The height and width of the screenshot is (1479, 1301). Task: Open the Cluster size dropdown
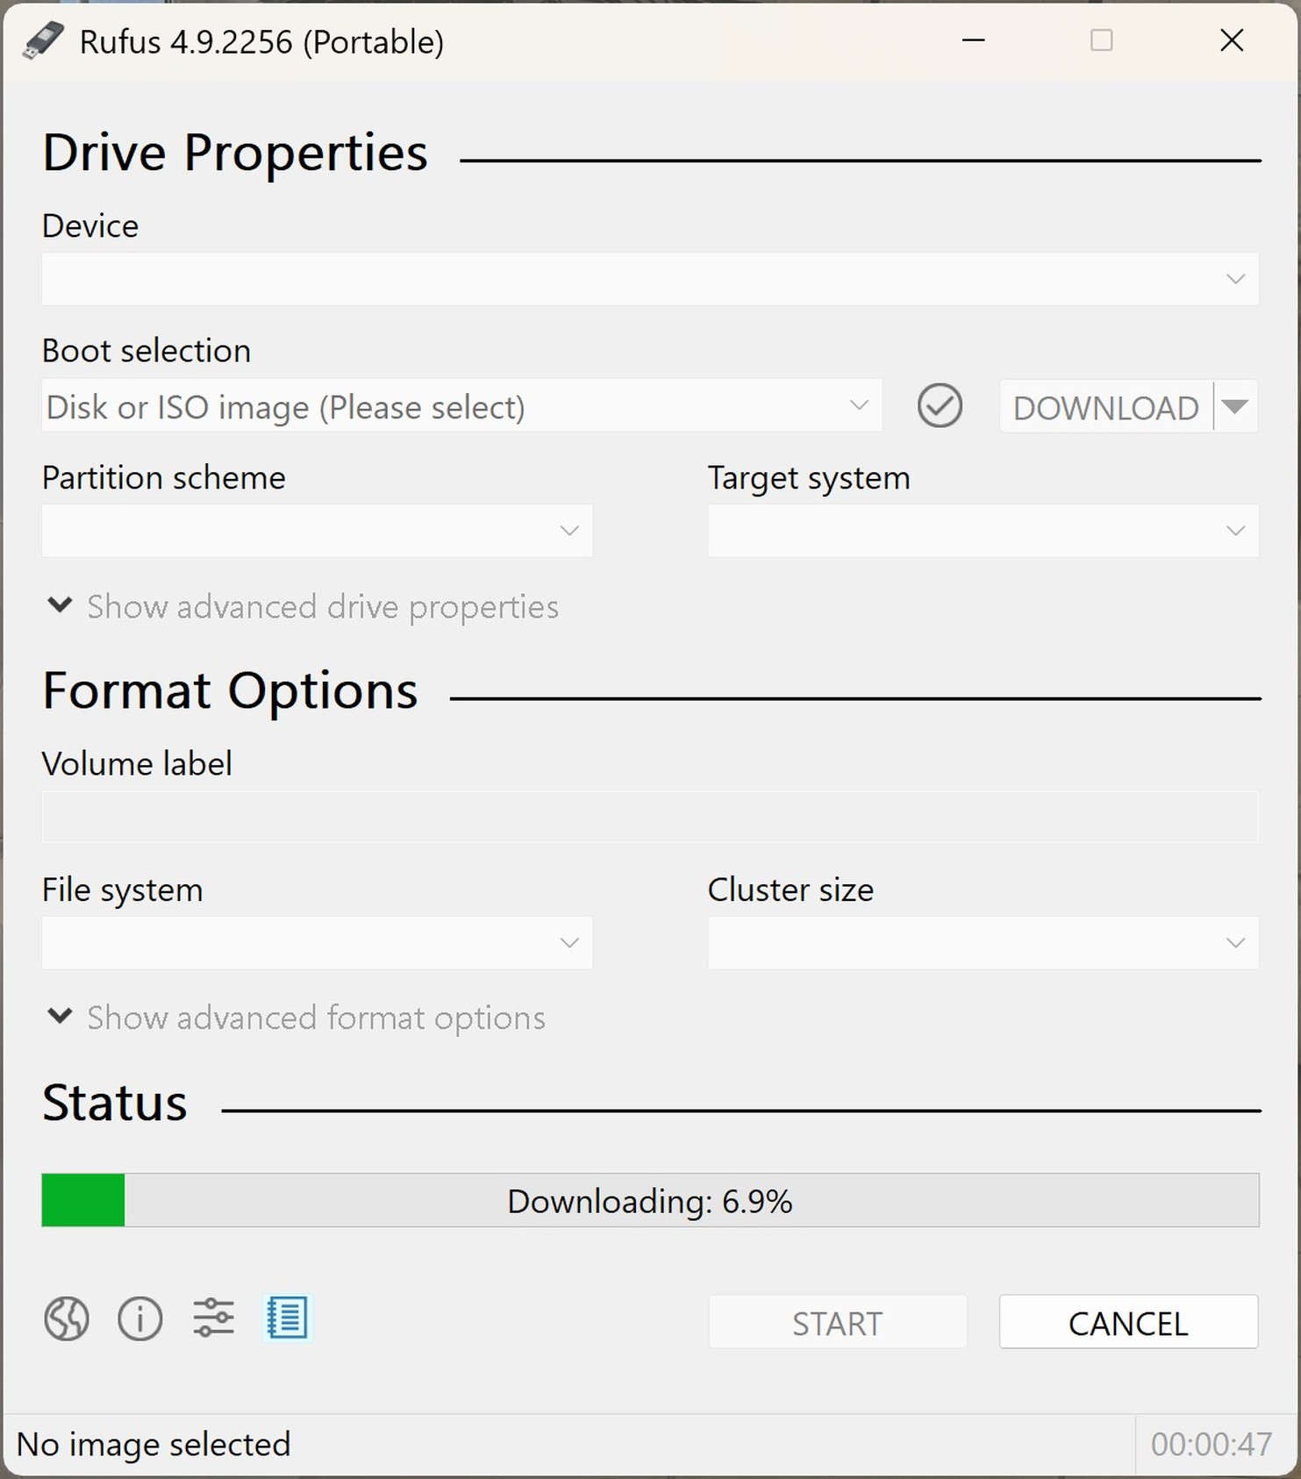coord(983,943)
